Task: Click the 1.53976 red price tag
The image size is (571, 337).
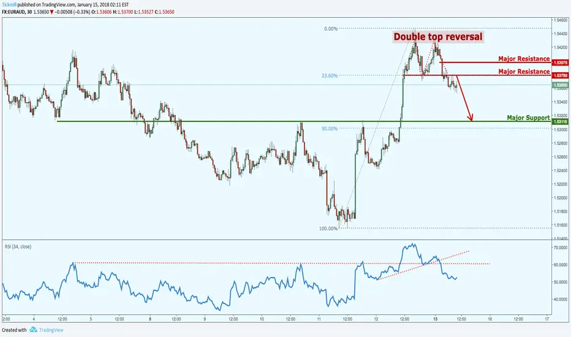Action: point(560,62)
